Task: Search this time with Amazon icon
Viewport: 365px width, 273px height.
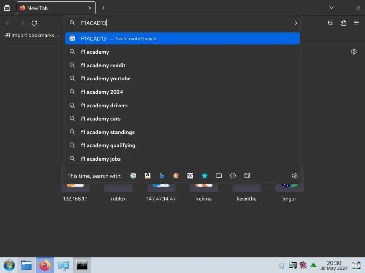Action: pyautogui.click(x=148, y=176)
